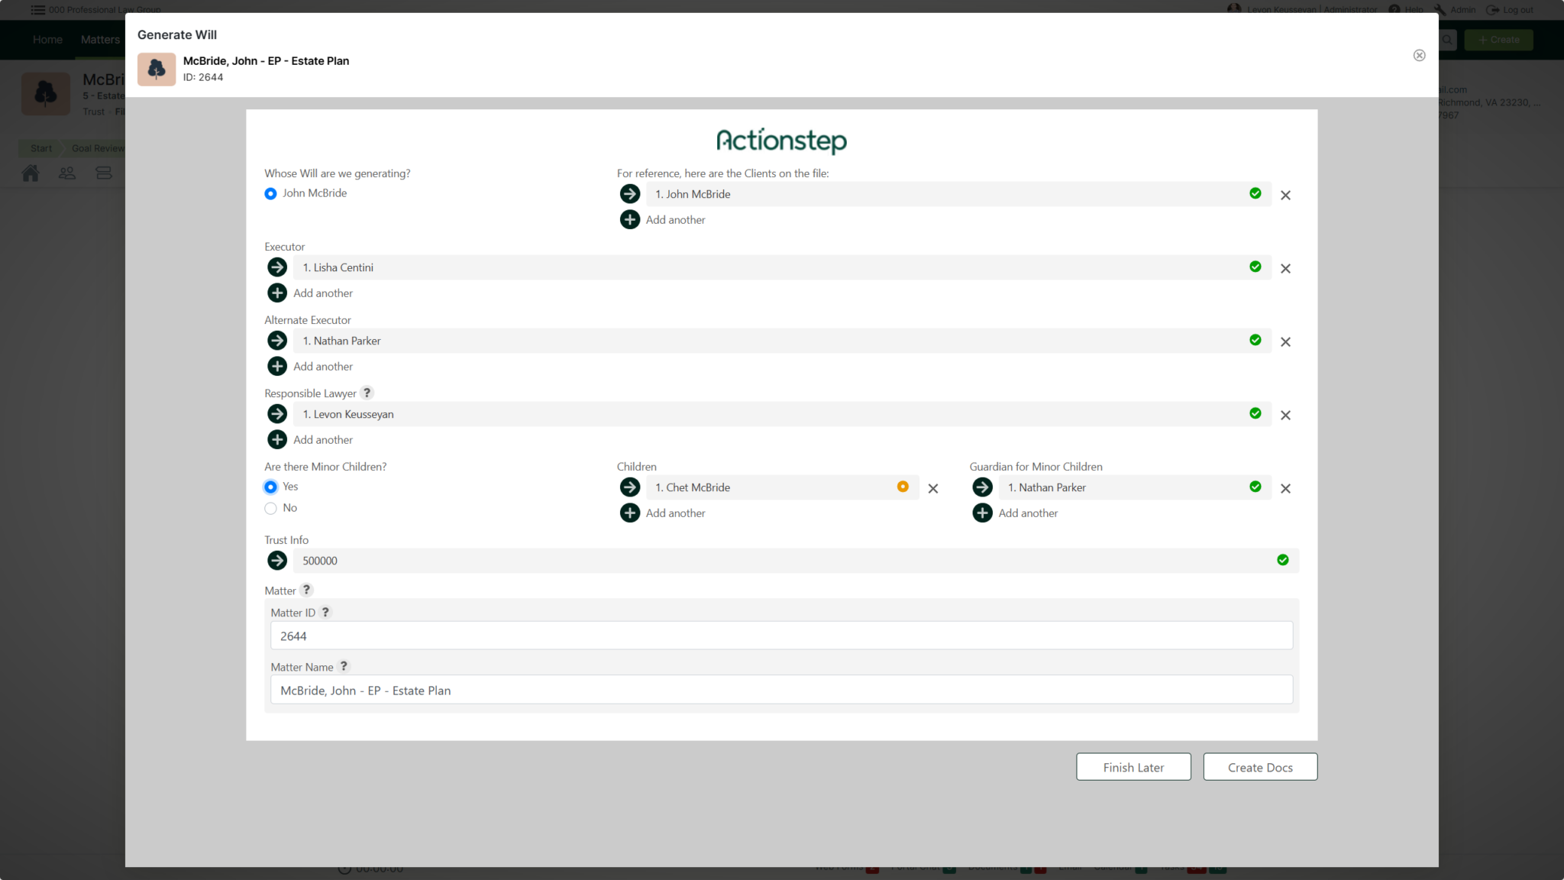This screenshot has height=880, width=1564.
Task: Click the Create Docs button
Action: pyautogui.click(x=1259, y=767)
